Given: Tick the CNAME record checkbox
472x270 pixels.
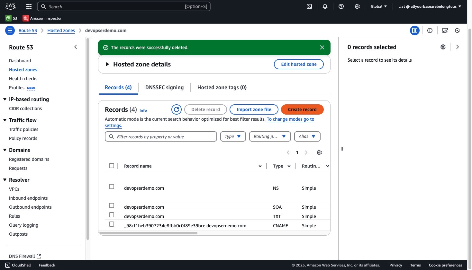Looking at the screenshot, I should [112, 224].
